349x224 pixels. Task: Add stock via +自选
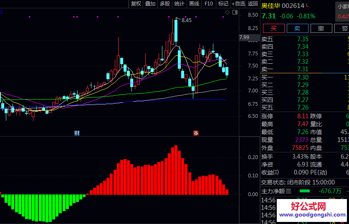[x=238, y=4]
